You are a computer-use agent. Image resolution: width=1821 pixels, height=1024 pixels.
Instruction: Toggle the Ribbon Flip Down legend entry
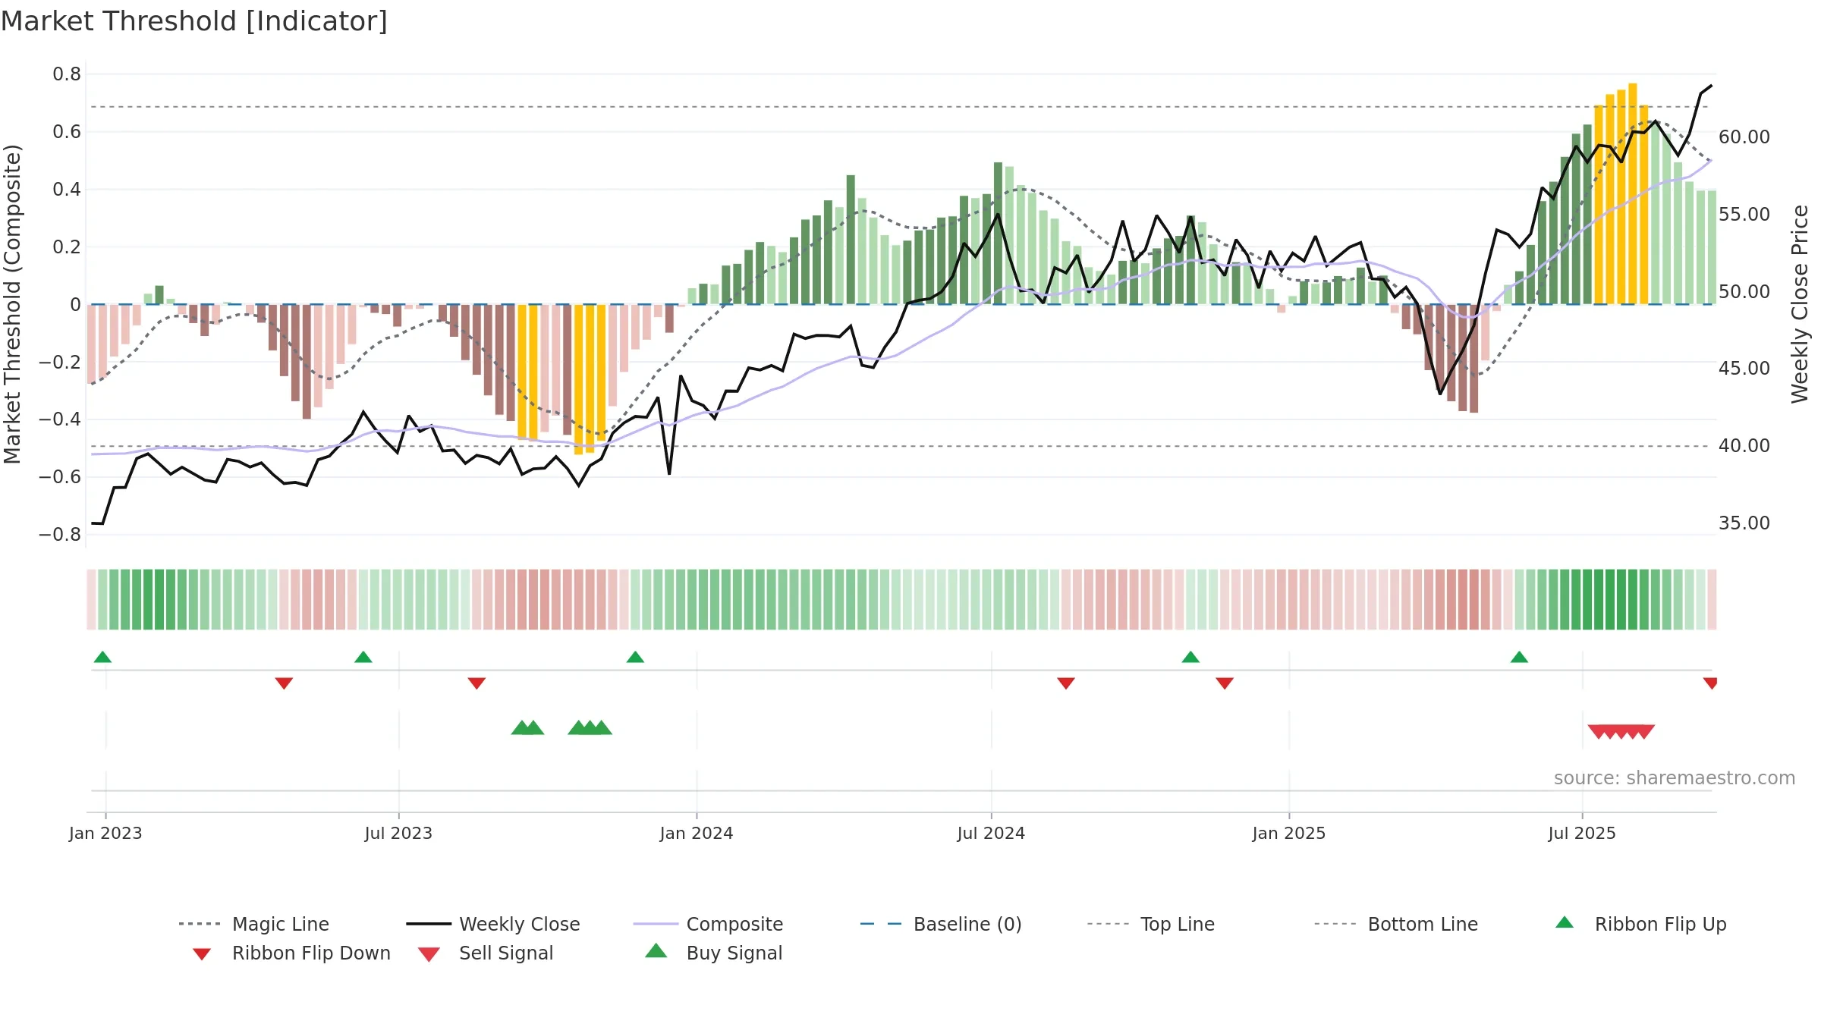pyautogui.click(x=291, y=953)
